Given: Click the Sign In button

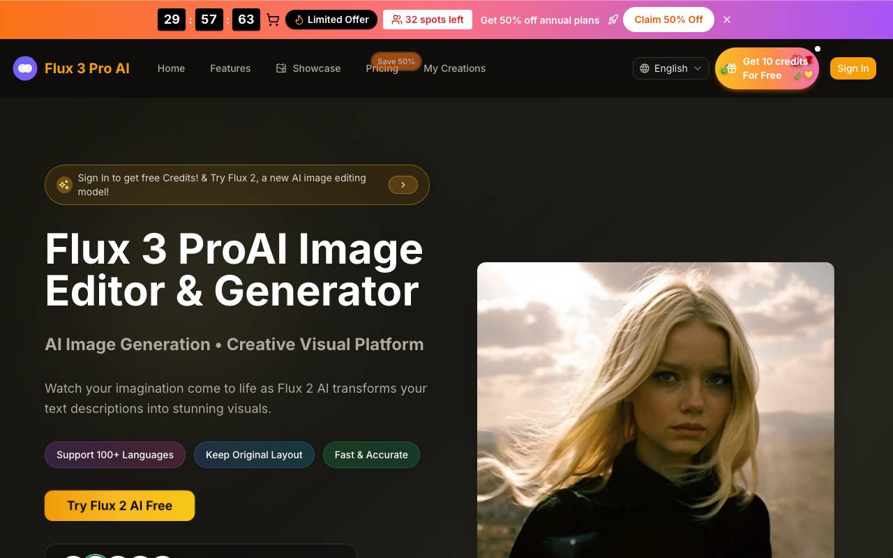Looking at the screenshot, I should tap(853, 68).
